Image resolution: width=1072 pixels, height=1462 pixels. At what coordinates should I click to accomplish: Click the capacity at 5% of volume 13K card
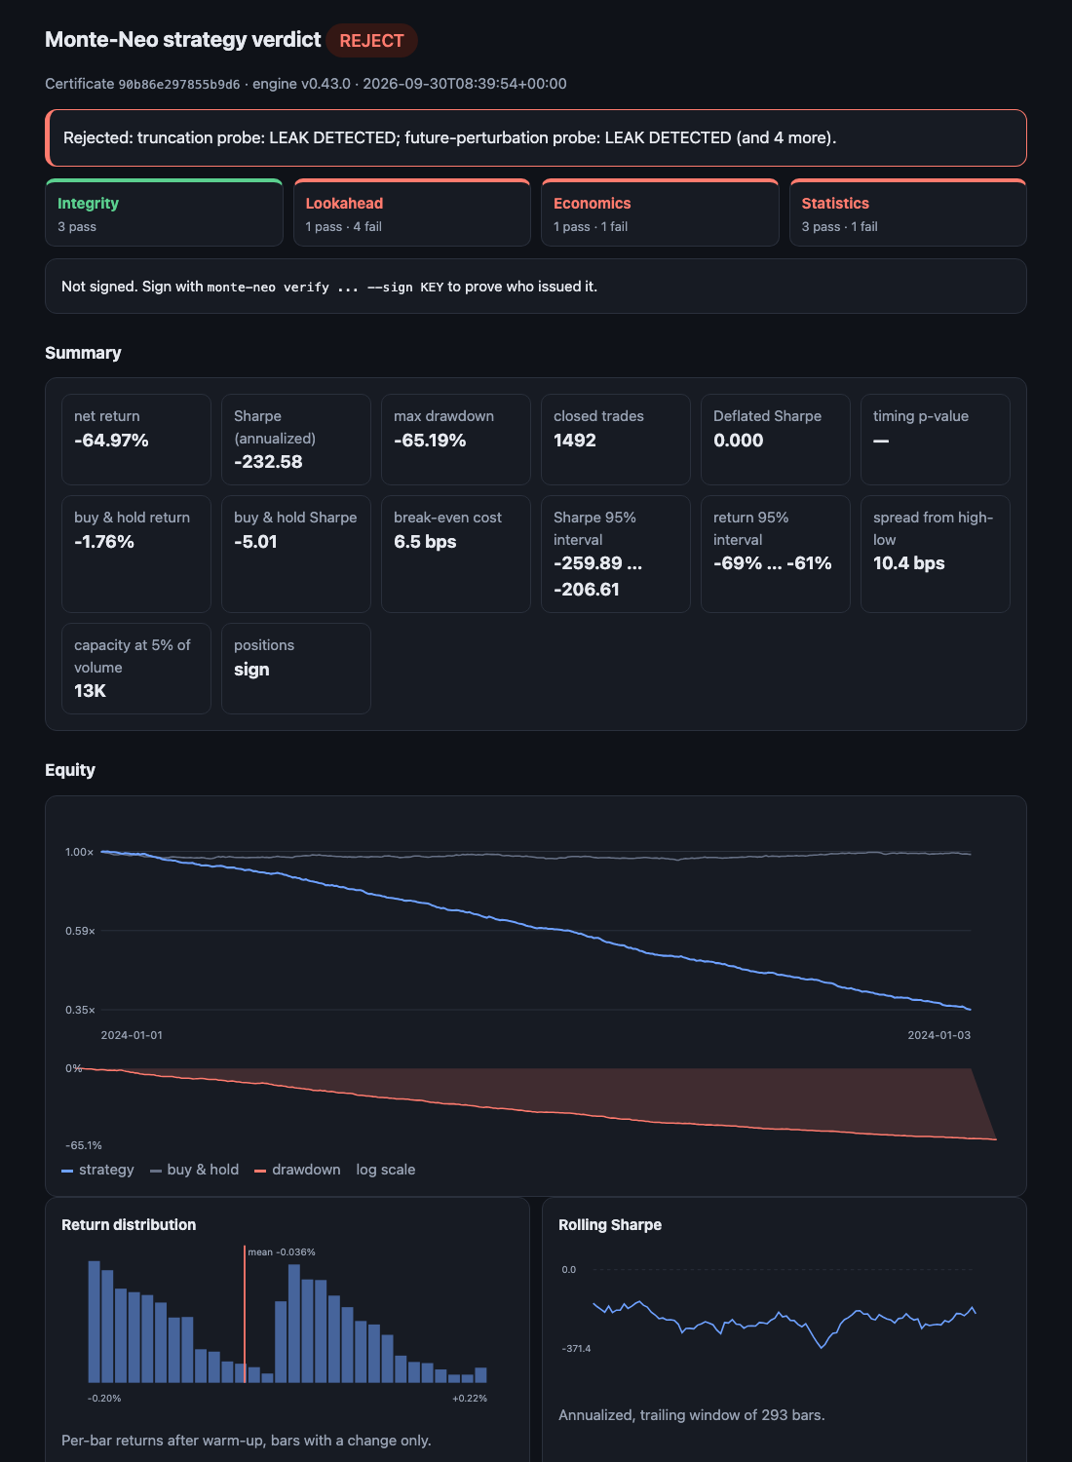pyautogui.click(x=136, y=669)
